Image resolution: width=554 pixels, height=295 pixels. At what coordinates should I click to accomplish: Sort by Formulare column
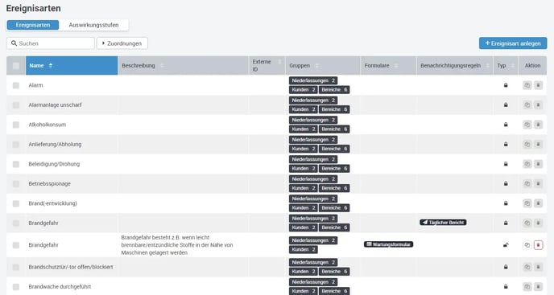[x=389, y=66]
